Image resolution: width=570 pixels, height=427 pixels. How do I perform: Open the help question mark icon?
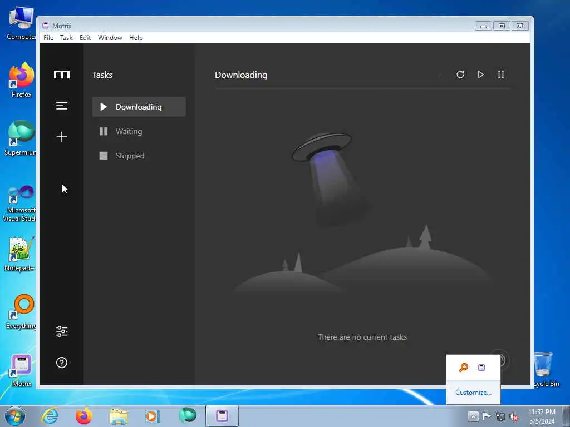[x=62, y=363]
